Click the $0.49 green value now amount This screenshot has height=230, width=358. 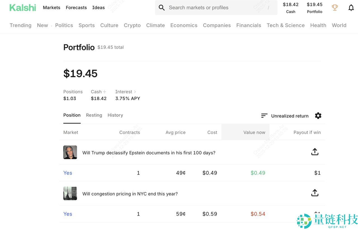coord(258,173)
